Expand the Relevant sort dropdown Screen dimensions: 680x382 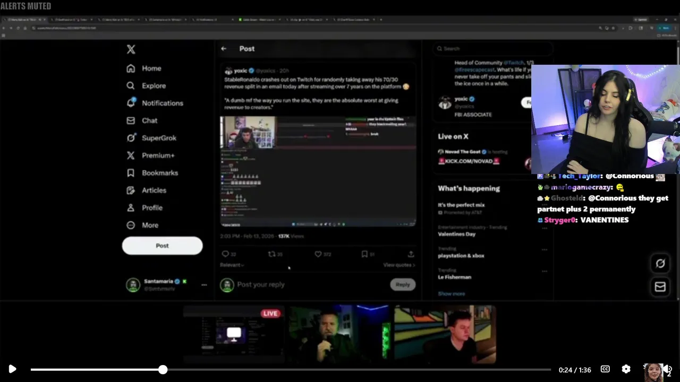point(232,265)
